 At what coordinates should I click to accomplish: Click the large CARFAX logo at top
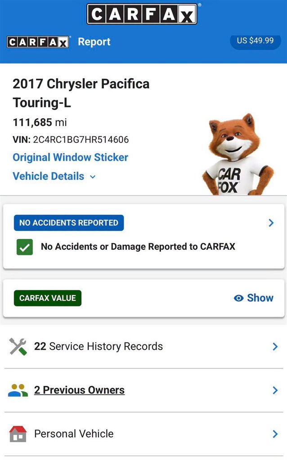(x=142, y=14)
